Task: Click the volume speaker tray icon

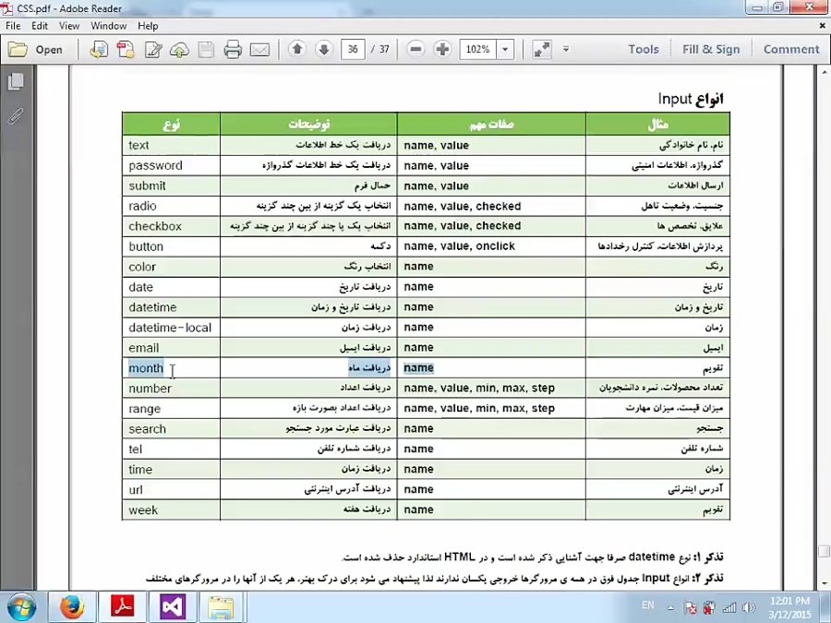Action: point(749,607)
